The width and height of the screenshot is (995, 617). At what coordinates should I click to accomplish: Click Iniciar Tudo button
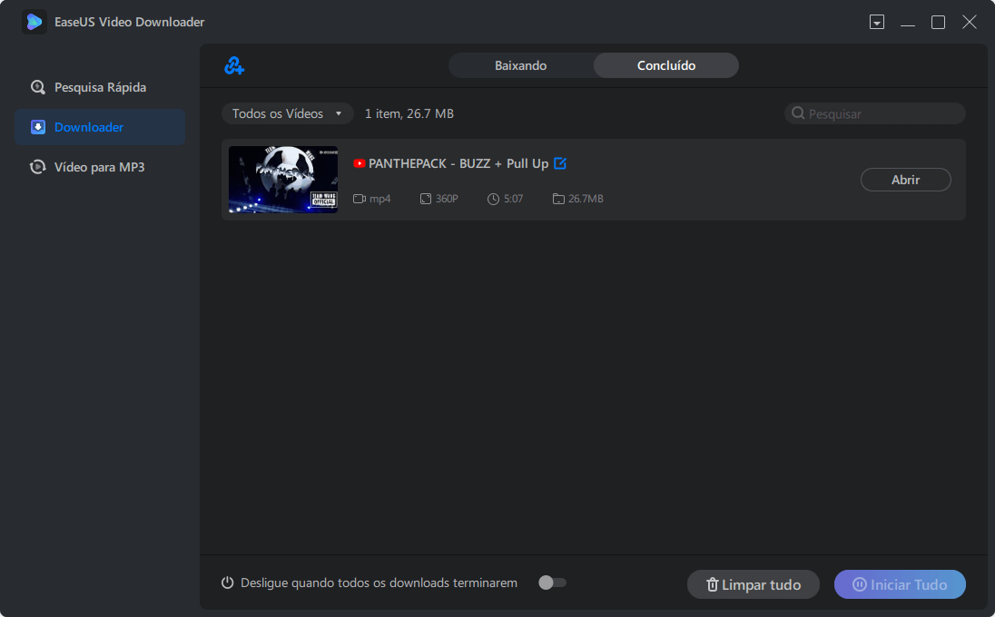point(900,584)
